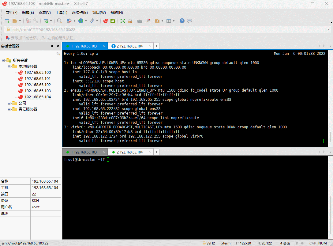Toggle full screen with green arrows icon
The height and width of the screenshot is (246, 333).
point(123,21)
